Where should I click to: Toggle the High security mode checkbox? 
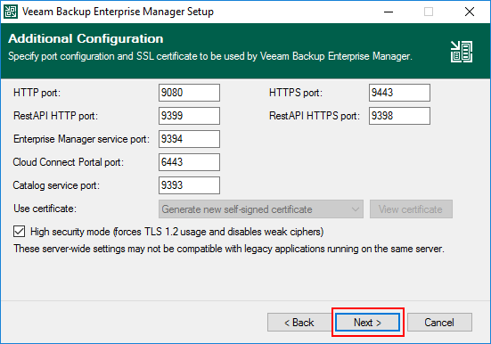click(x=19, y=232)
